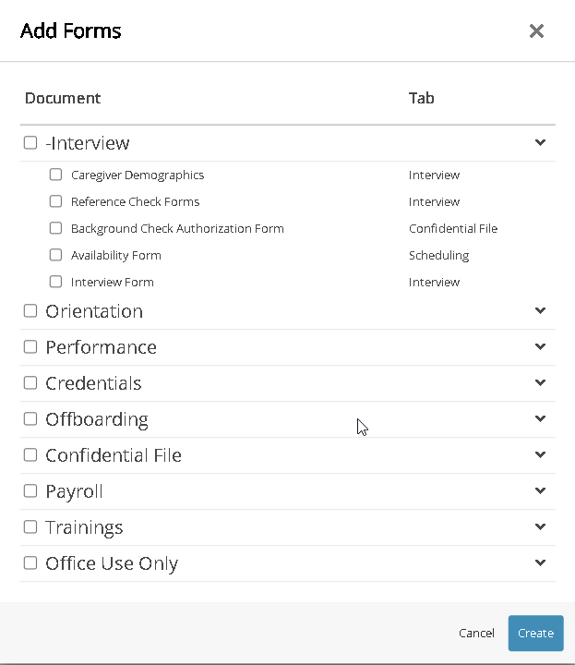
Task: Check the Availability Form checkbox
Action: point(56,255)
